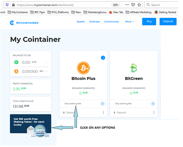Open the Getting Started bookmark

point(165,12)
